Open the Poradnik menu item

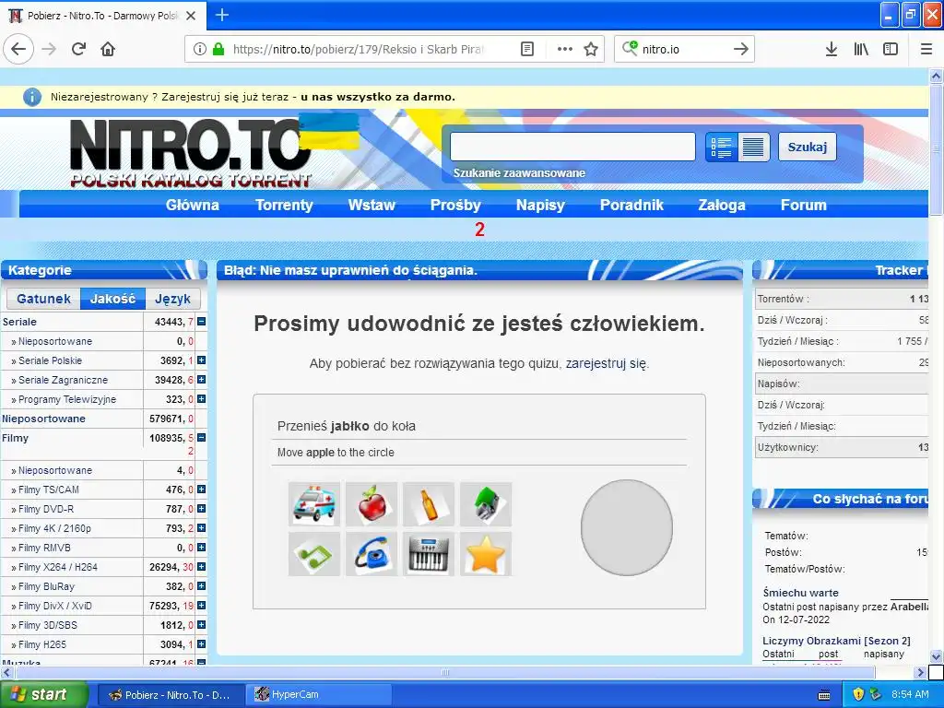tap(631, 205)
